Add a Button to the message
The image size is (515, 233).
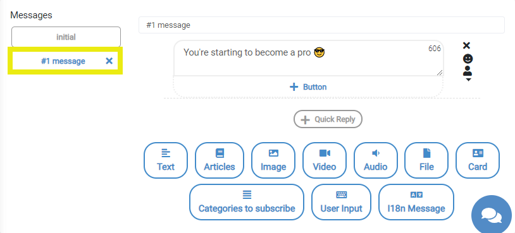308,87
